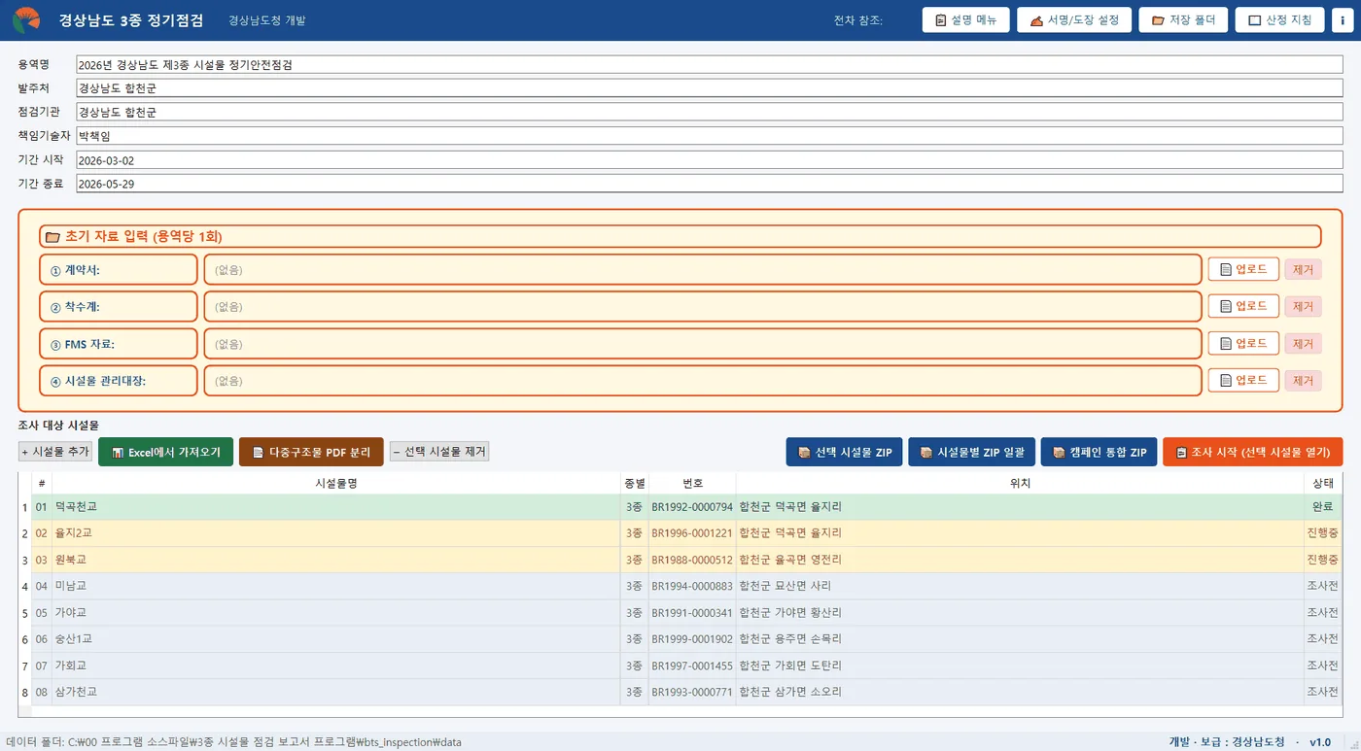
Task: Start survey with 조사 시작 button
Action: point(1253,452)
